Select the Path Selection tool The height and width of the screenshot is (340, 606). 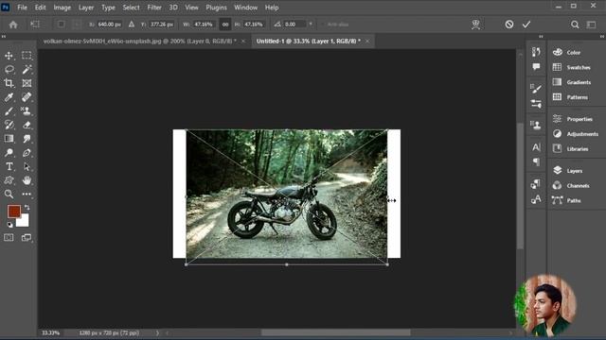pos(27,166)
